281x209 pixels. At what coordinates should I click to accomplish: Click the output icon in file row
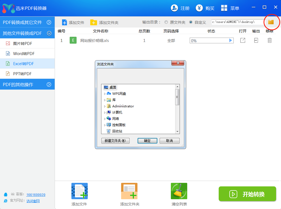[x=256, y=41]
